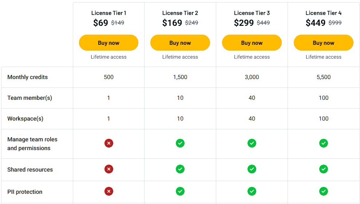Click green check for Tier 4 PII protection
The image size is (360, 204).
coord(324,191)
